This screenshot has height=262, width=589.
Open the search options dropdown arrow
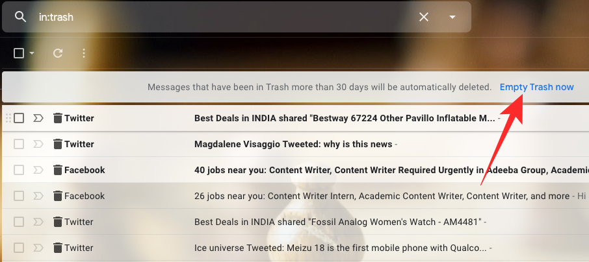[x=452, y=17]
